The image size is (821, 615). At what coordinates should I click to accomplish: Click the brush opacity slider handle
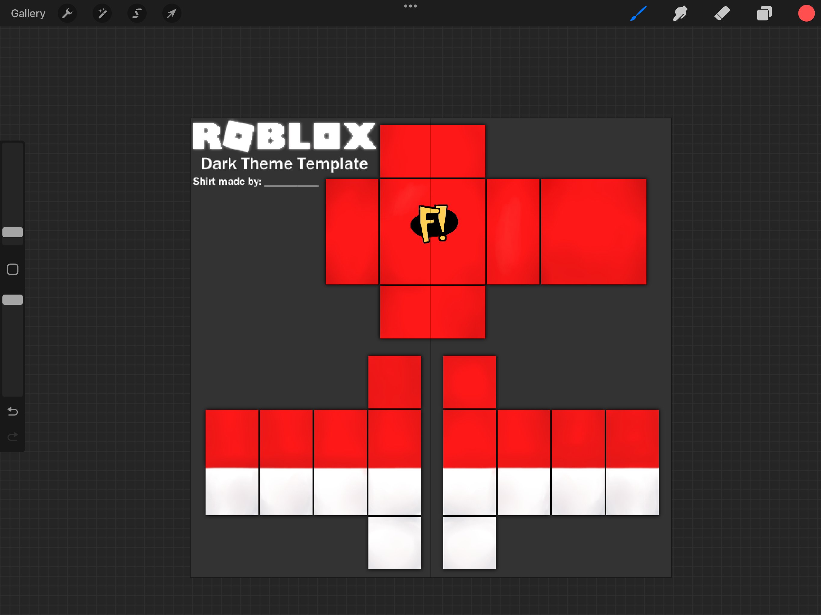coord(13,300)
